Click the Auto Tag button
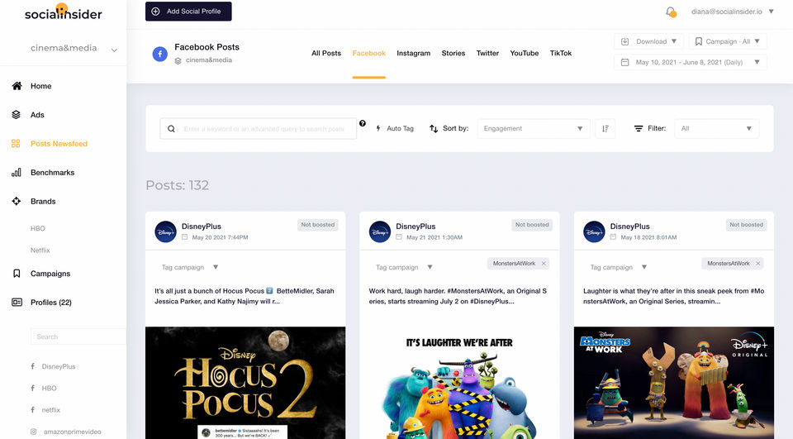793x439 pixels. pyautogui.click(x=395, y=129)
